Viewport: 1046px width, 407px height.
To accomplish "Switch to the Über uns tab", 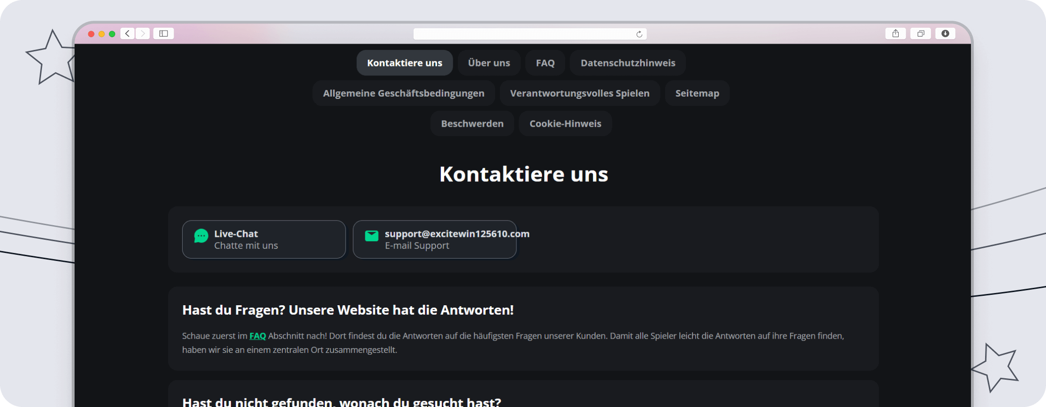I will [x=489, y=63].
